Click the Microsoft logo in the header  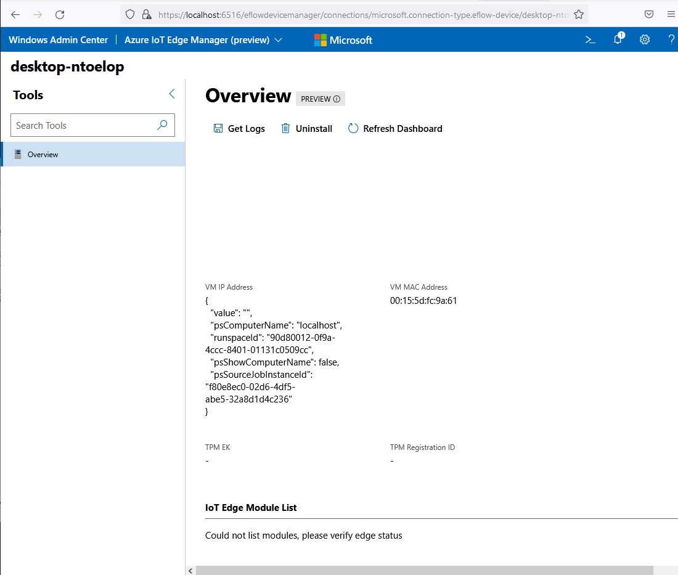click(321, 39)
